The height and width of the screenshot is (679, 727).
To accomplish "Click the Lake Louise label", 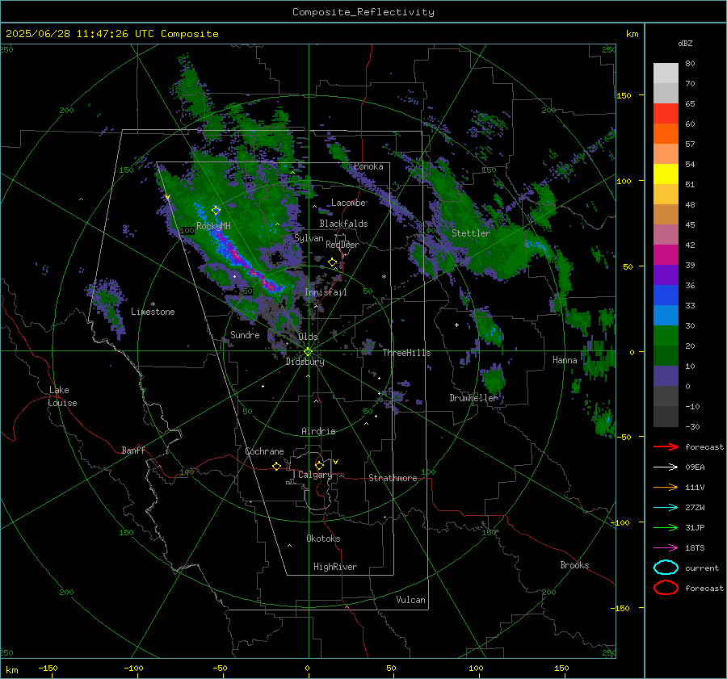I will 62,396.
